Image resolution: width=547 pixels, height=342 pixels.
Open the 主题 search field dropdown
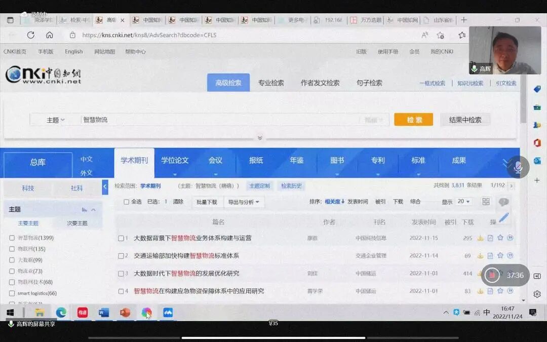point(56,120)
